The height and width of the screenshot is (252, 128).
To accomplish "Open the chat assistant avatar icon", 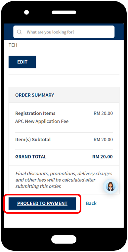I will click(110, 187).
